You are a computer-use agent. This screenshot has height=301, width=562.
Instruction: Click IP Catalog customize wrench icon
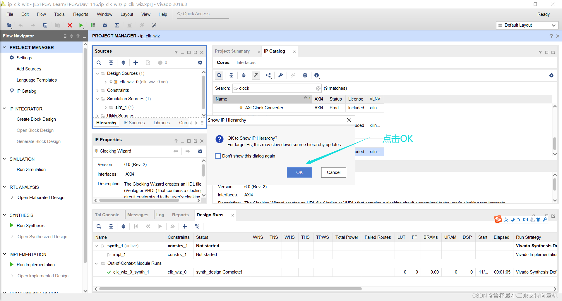tap(280, 75)
